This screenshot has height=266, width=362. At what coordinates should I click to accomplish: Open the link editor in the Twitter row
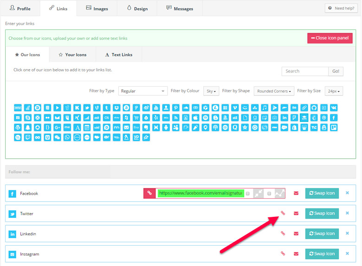[283, 213]
